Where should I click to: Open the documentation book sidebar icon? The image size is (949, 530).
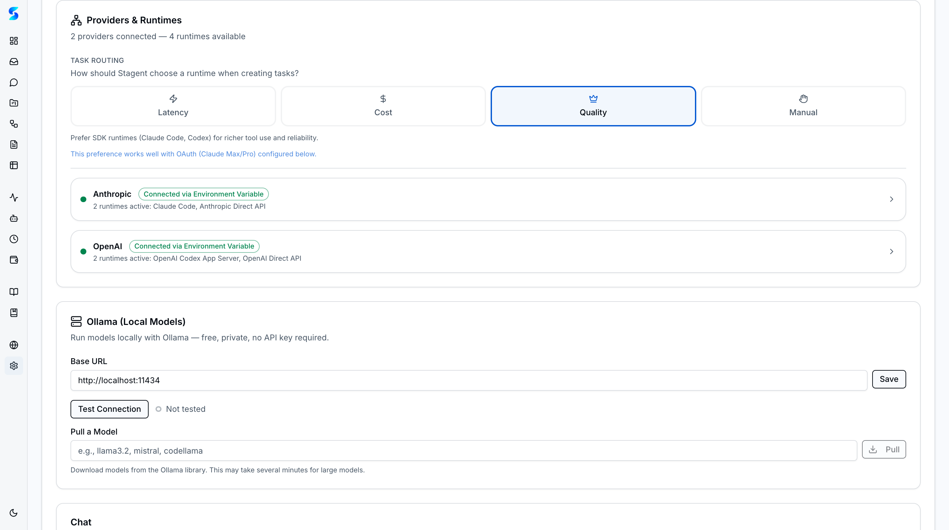tap(14, 292)
